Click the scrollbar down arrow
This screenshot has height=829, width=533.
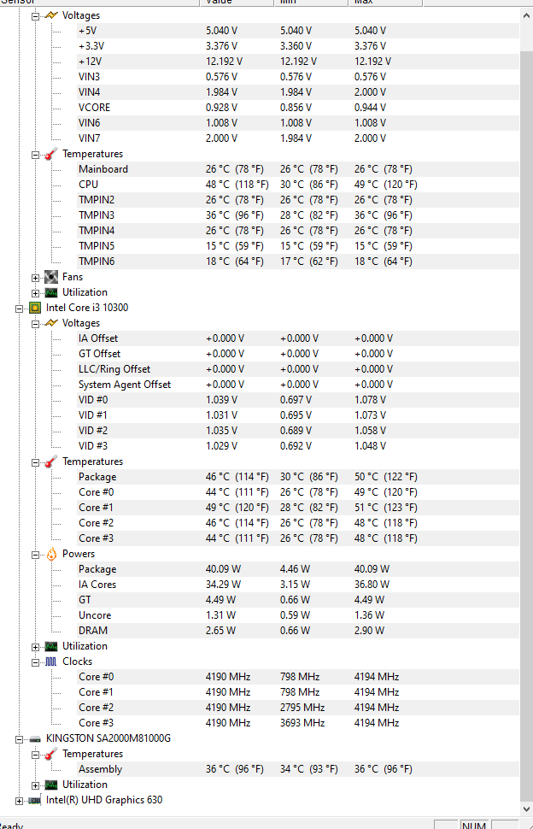(x=526, y=808)
